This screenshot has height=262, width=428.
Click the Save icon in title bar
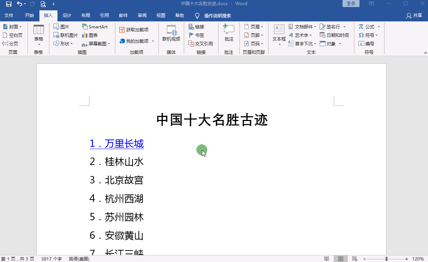[9, 4]
